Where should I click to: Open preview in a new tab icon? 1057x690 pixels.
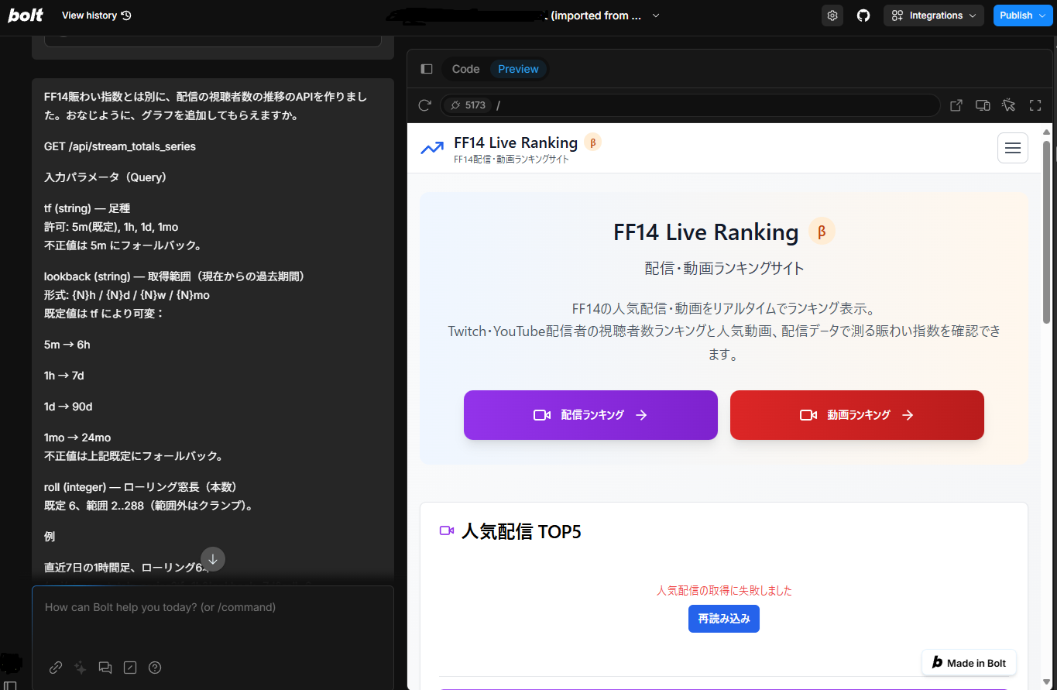coord(956,105)
